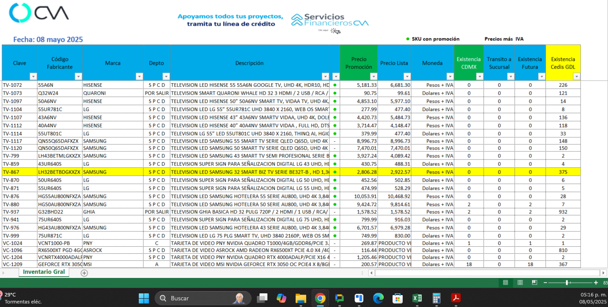Select the price cell 10,053.91

(359, 196)
